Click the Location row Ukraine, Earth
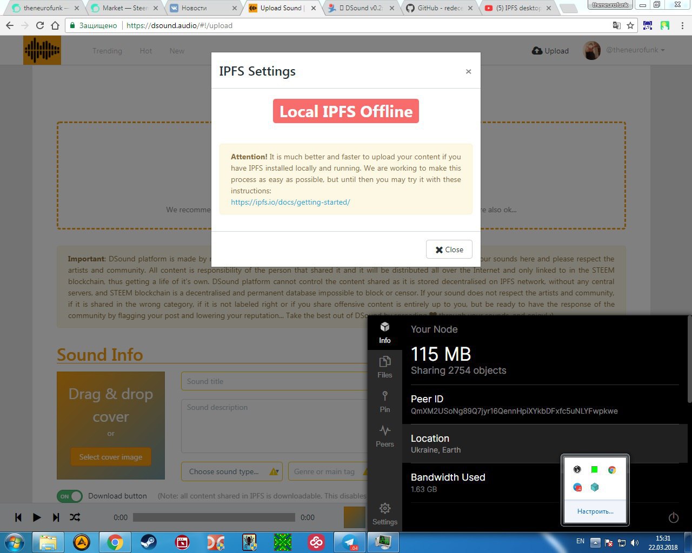This screenshot has width=692, height=553. pyautogui.click(x=544, y=443)
